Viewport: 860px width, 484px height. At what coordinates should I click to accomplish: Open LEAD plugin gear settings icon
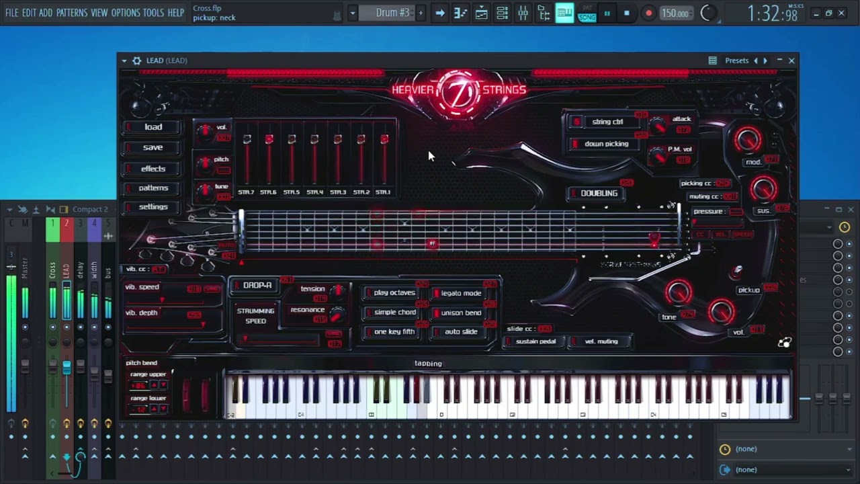pyautogui.click(x=136, y=61)
